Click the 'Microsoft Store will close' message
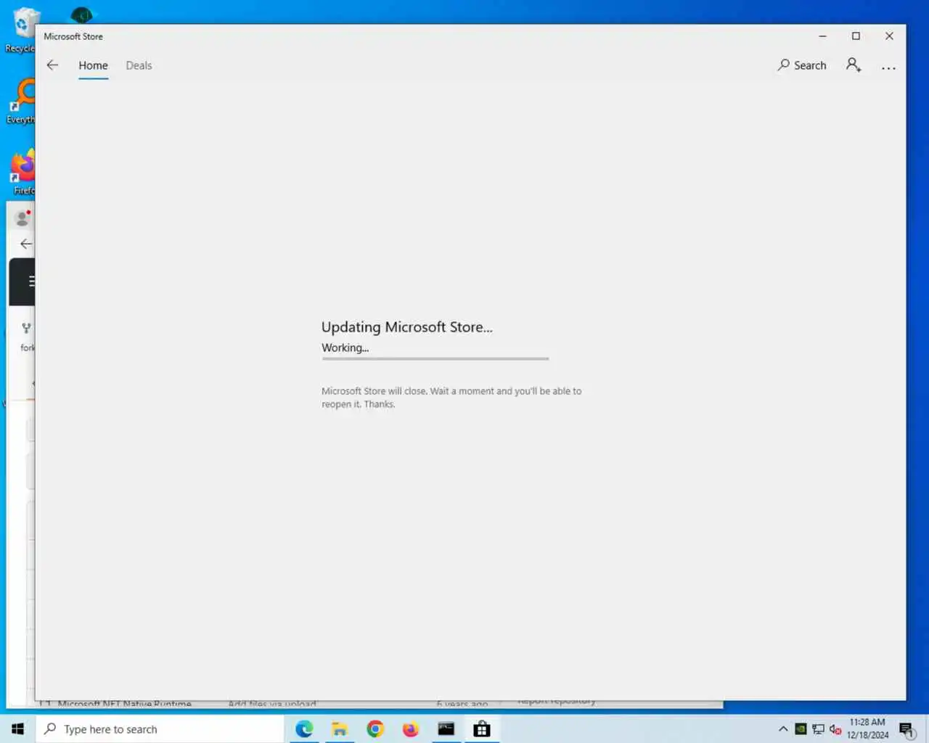 [x=451, y=398]
